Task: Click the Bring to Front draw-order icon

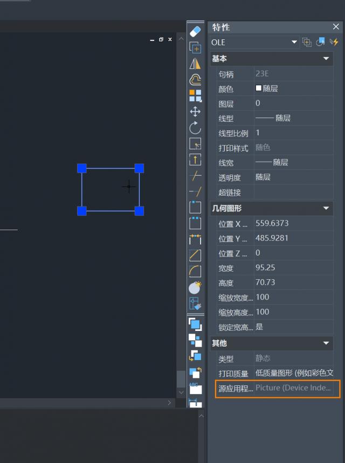Action: coord(195,324)
